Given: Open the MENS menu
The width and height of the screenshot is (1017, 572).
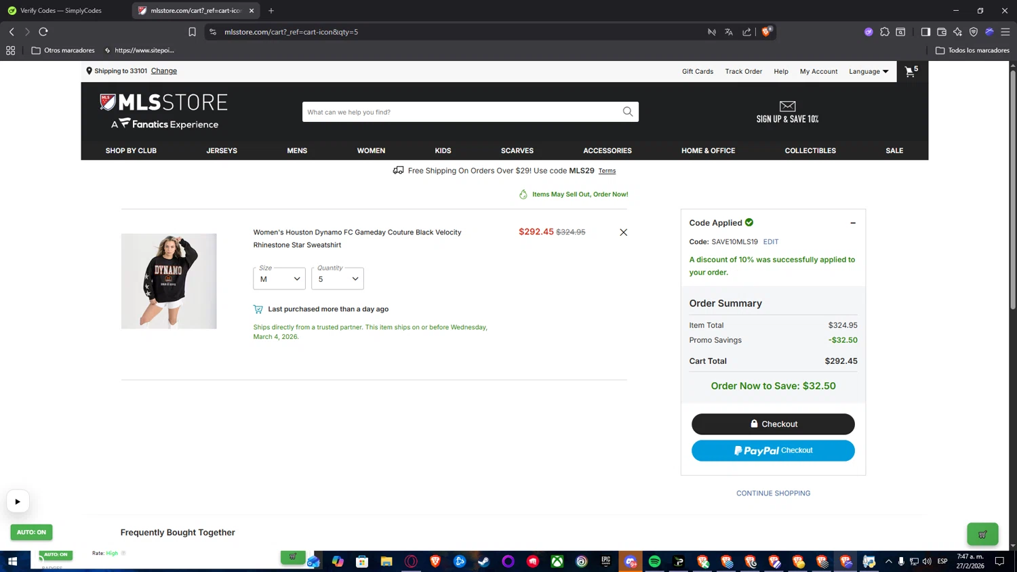Looking at the screenshot, I should click(x=297, y=150).
